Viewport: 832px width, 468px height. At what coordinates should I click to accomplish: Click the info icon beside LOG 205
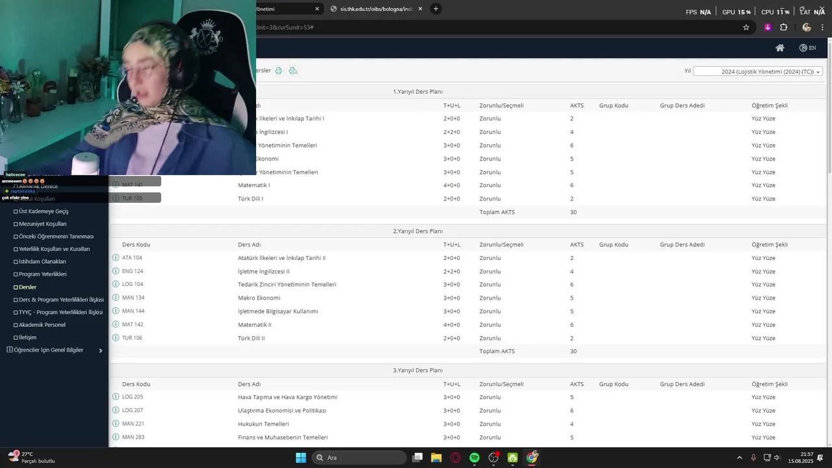116,397
